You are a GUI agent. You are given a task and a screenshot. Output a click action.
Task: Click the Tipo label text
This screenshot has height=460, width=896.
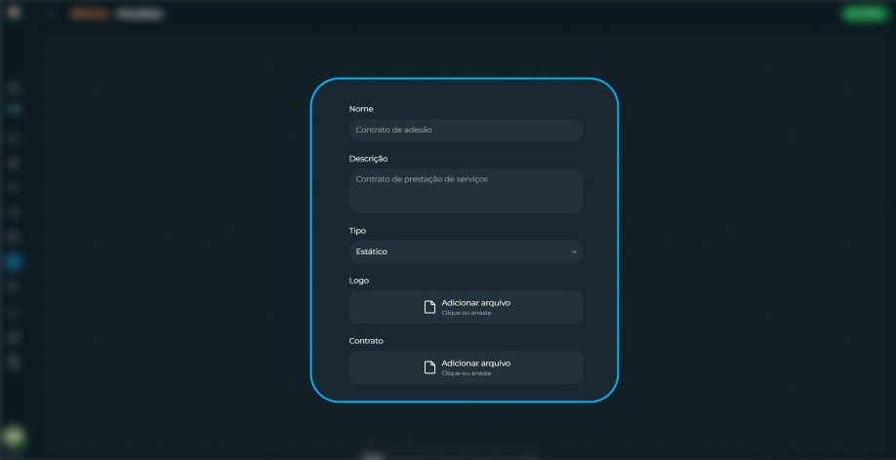[357, 231]
